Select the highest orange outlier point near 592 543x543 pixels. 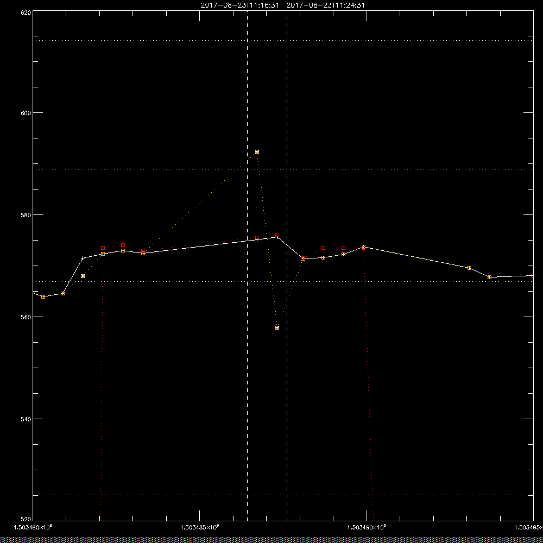point(257,151)
